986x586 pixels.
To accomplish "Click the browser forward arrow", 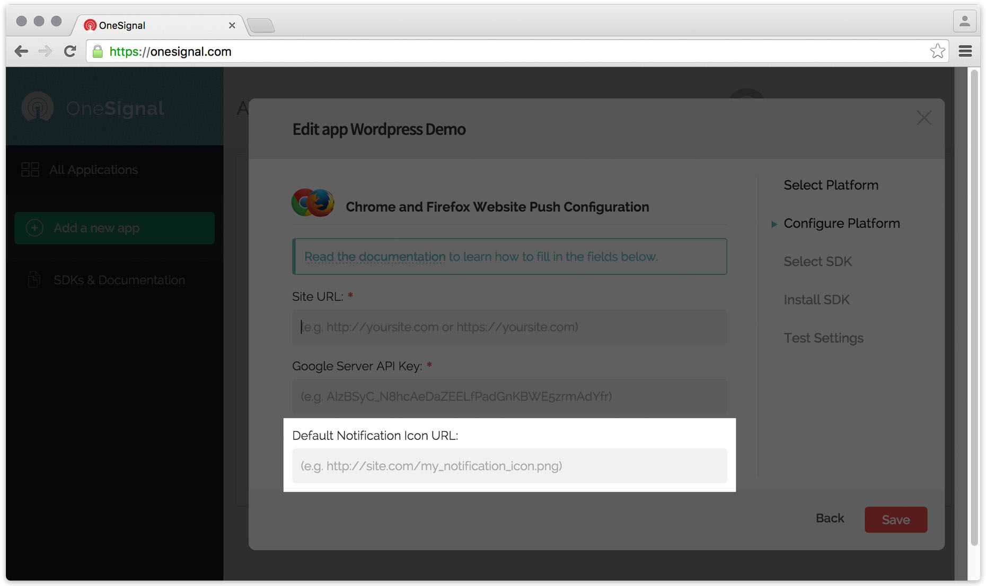I will 46,51.
